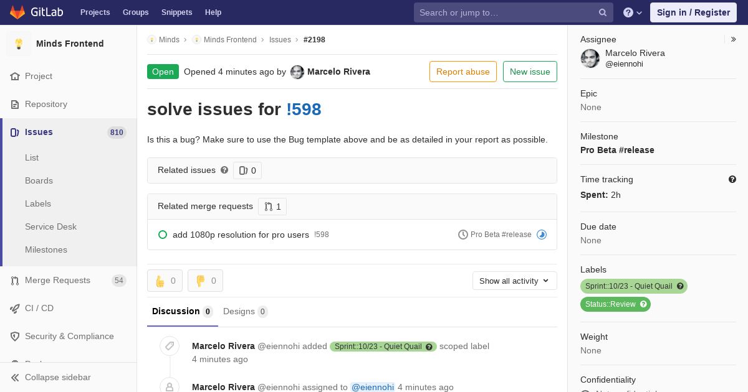The image size is (748, 392).
Task: Click the Merge Requests sidebar icon
Action: (16, 281)
